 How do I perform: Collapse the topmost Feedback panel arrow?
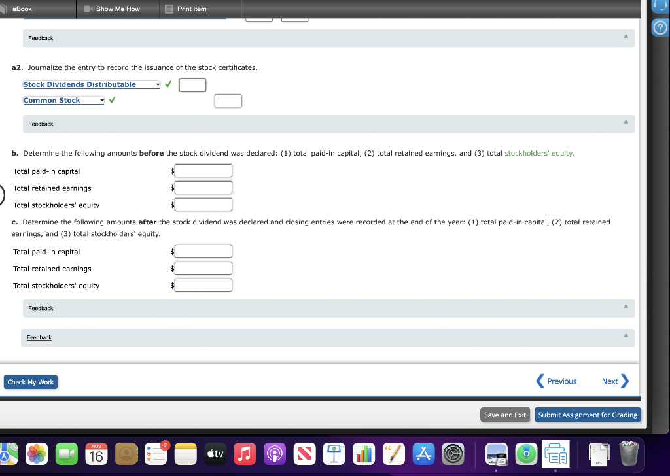coord(626,36)
